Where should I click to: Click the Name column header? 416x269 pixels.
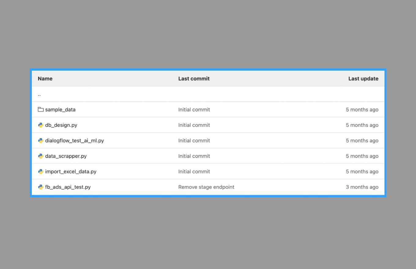(45, 79)
